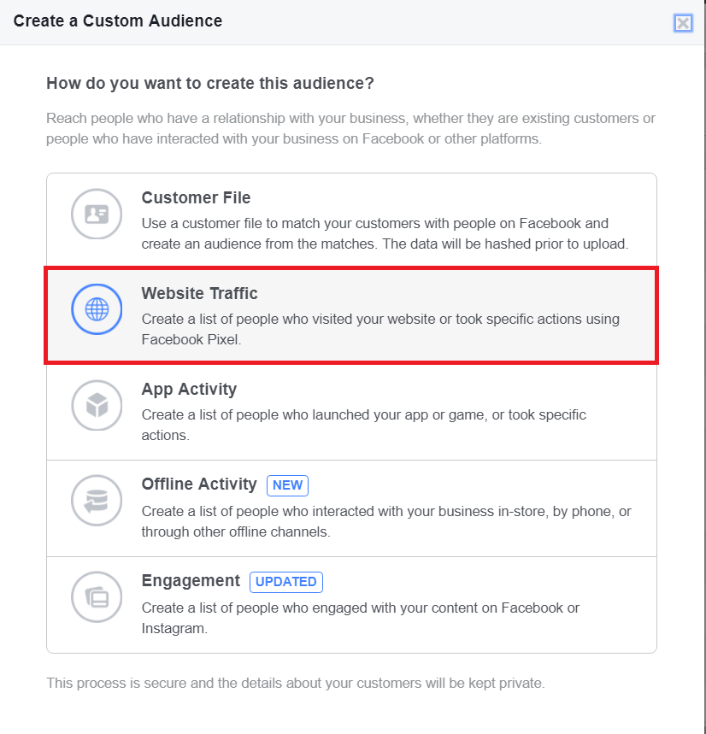This screenshot has height=734, width=706.
Task: Click the Facebook Pixel description text
Action: (380, 329)
